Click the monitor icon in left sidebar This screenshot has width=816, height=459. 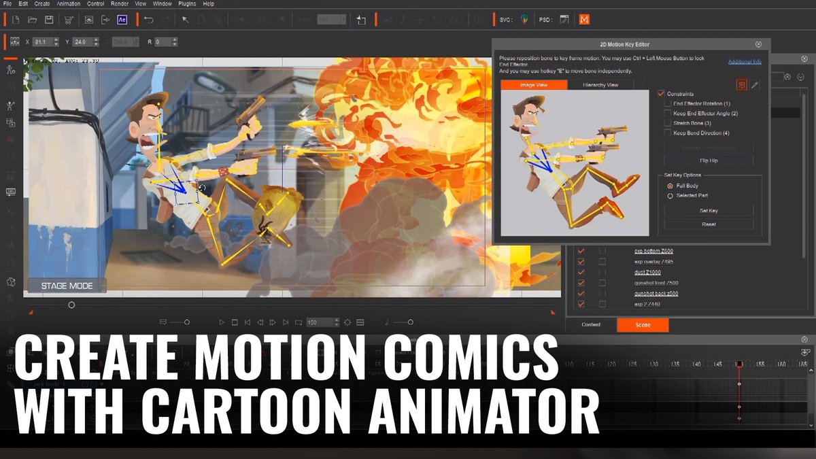[11, 192]
